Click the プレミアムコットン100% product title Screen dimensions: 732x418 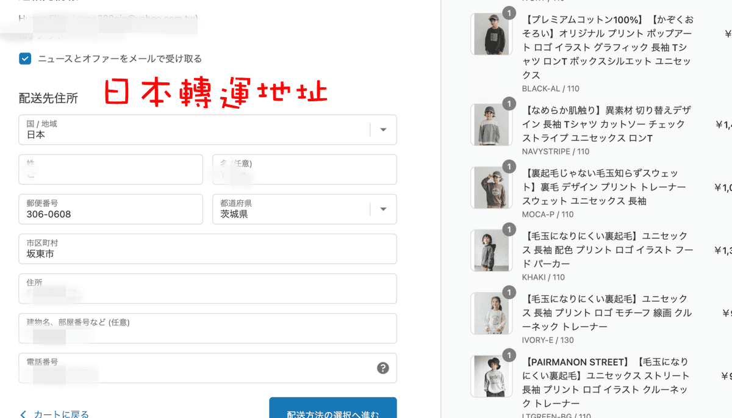608,47
